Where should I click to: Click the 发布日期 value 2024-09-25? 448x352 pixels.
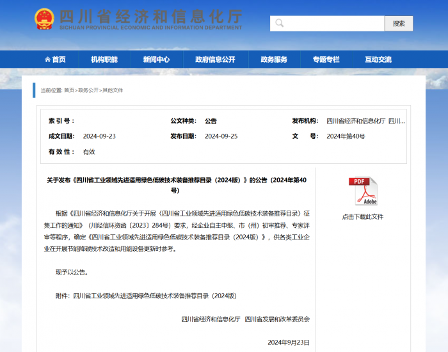coord(221,136)
